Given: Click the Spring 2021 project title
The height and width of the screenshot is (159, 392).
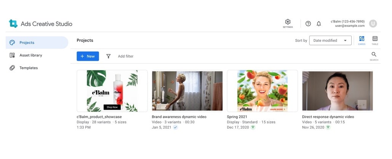Looking at the screenshot, I should 237,116.
